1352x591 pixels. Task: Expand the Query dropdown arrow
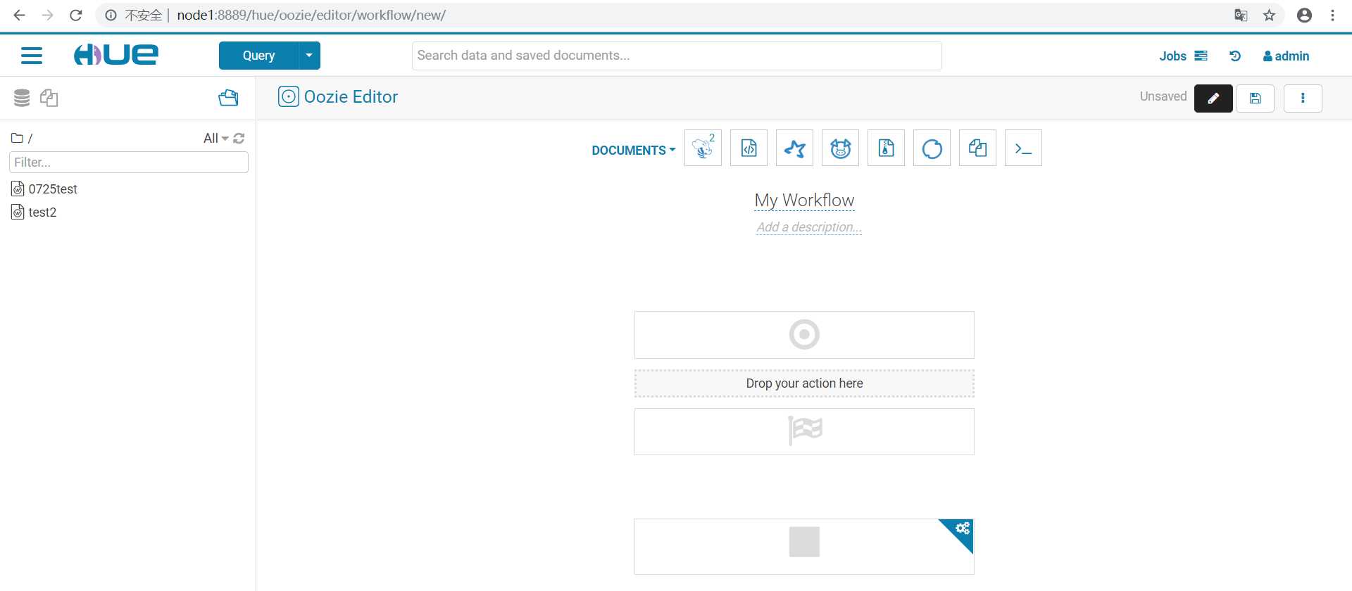309,56
